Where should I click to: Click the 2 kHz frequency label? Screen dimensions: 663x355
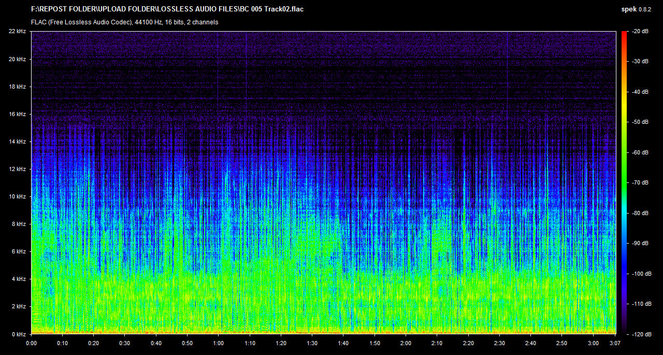coord(19,306)
